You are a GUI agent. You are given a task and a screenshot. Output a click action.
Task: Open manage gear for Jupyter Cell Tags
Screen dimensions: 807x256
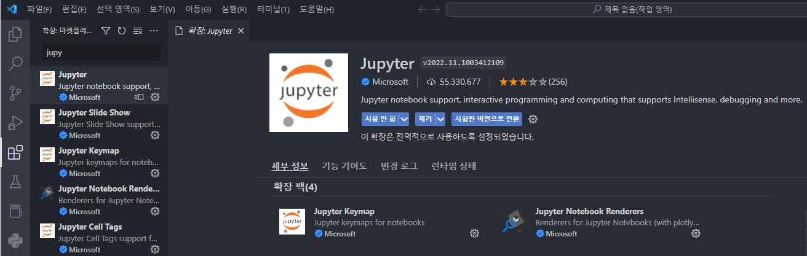tap(155, 249)
